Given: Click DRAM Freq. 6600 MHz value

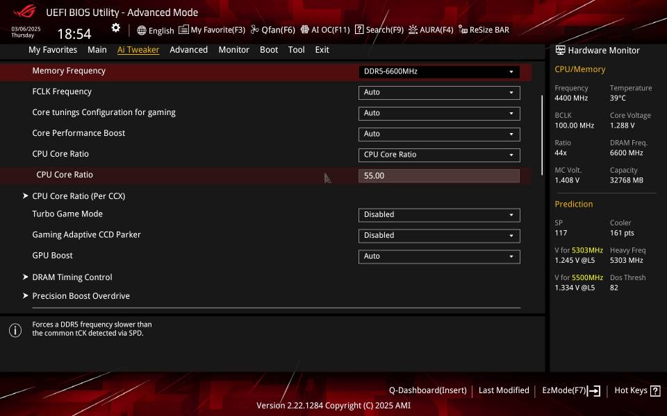Looking at the screenshot, I should click(627, 153).
